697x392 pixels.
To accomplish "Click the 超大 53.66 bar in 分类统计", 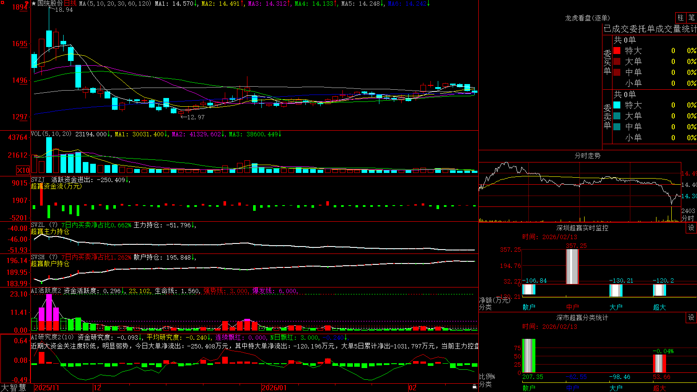I will 659,363.
